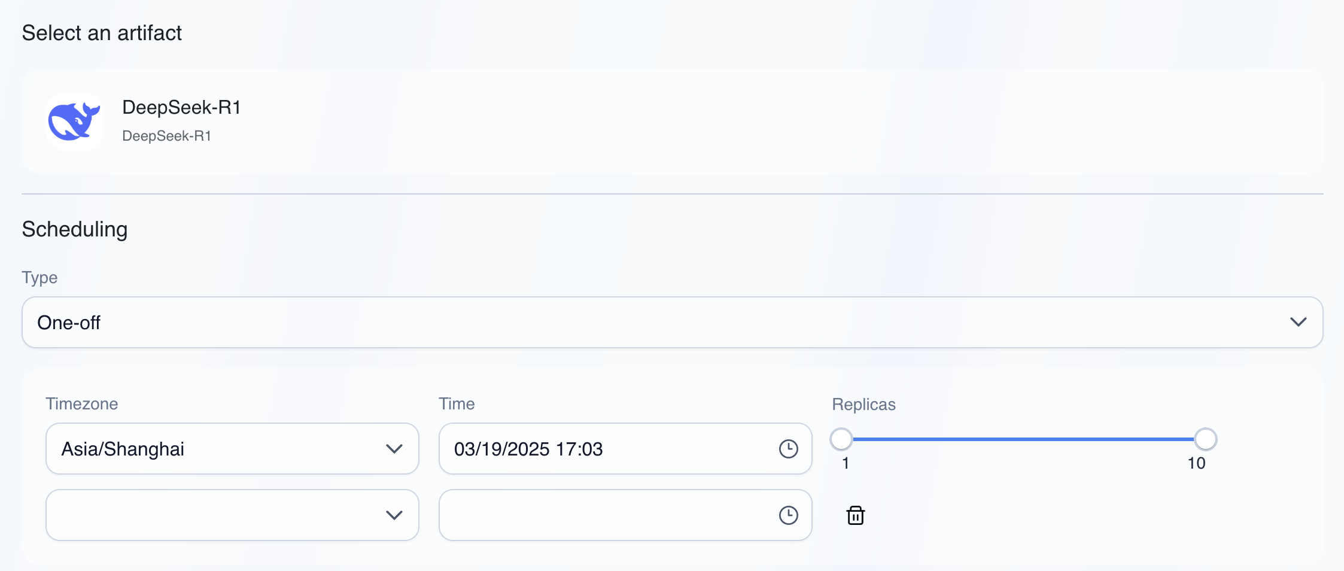The width and height of the screenshot is (1344, 571).
Task: Delete the second schedule row with trash icon
Action: click(856, 515)
